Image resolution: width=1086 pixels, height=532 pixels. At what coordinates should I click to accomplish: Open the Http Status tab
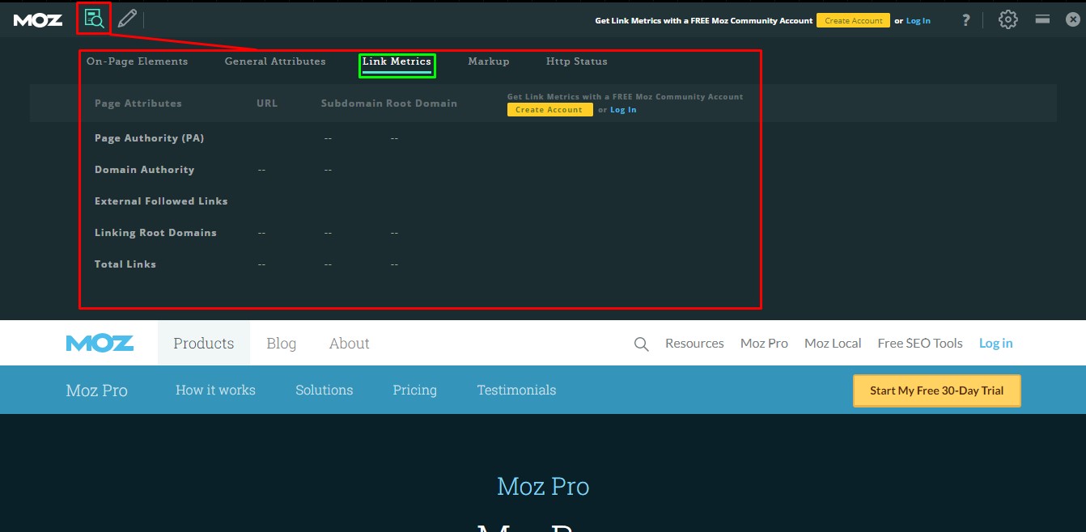pos(577,61)
